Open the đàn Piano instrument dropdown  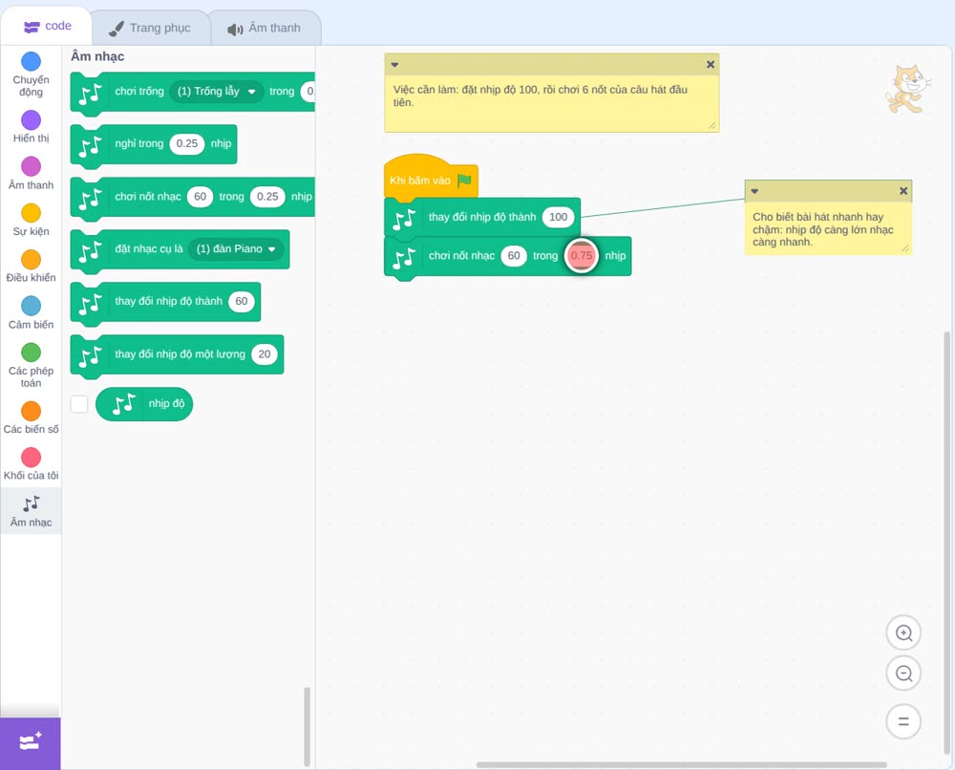click(236, 248)
